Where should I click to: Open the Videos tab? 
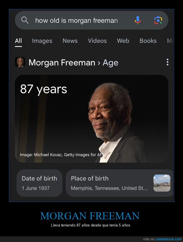[x=97, y=41]
